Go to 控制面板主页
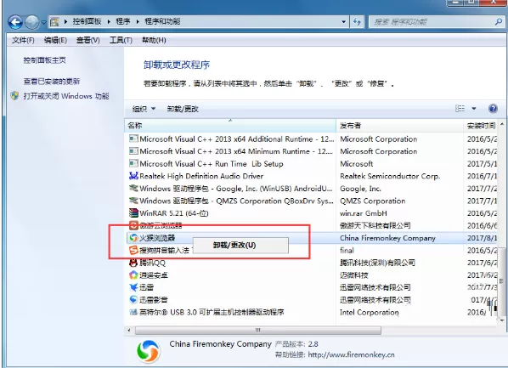This screenshot has height=368, width=508. [45, 60]
